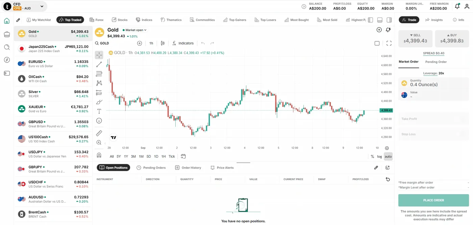Click the Take Profit field
The width and height of the screenshot is (473, 225).
point(433,119)
